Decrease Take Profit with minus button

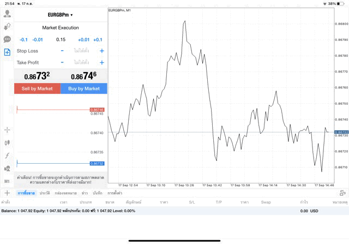pos(62,62)
